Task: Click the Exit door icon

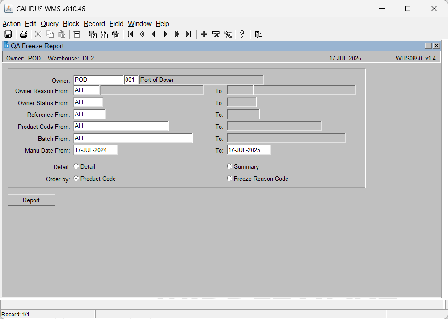Action: [x=258, y=34]
